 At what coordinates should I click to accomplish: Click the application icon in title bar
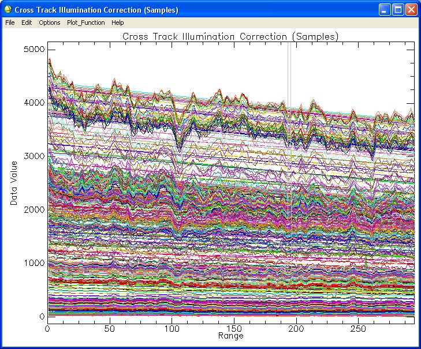(8, 10)
